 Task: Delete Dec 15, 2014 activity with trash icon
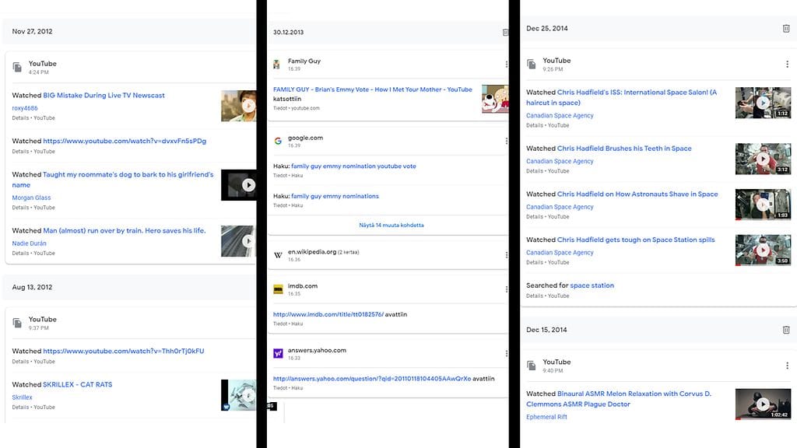pyautogui.click(x=786, y=330)
